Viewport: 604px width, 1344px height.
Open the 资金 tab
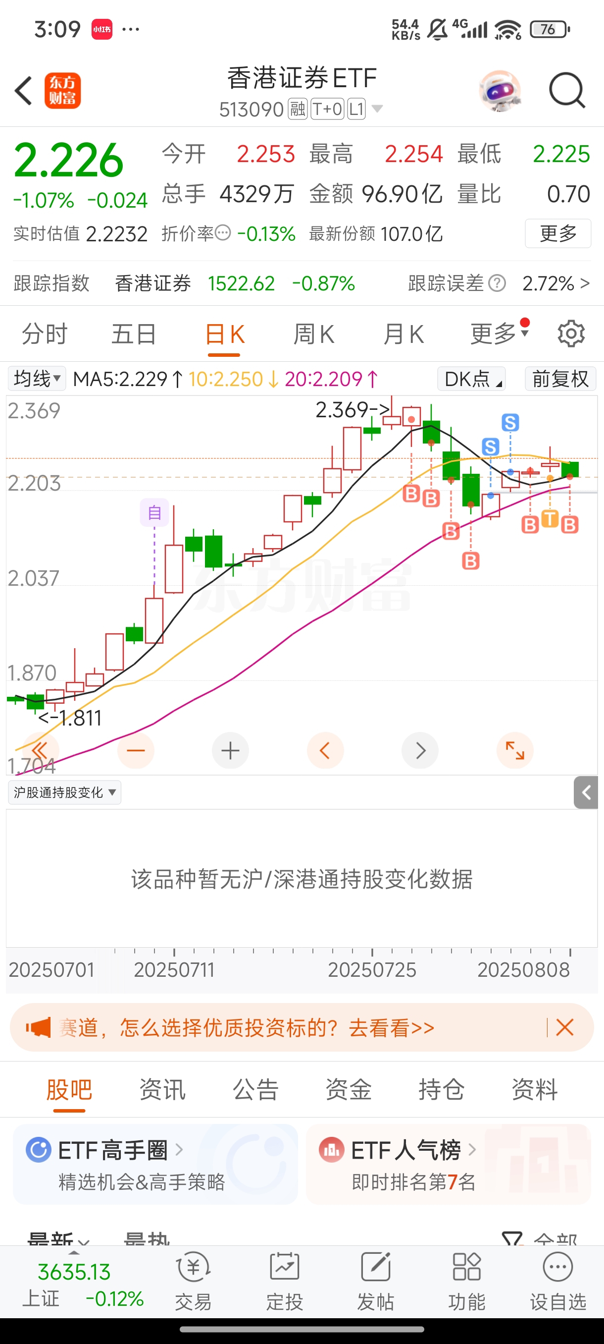click(349, 1089)
